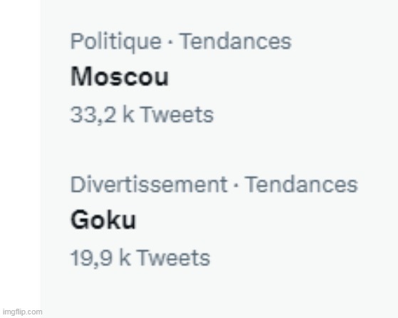Click the letter M in Moscou
Viewport: 398px width, 318px height.
pos(80,77)
